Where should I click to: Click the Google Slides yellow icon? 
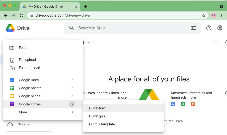tap(12, 96)
